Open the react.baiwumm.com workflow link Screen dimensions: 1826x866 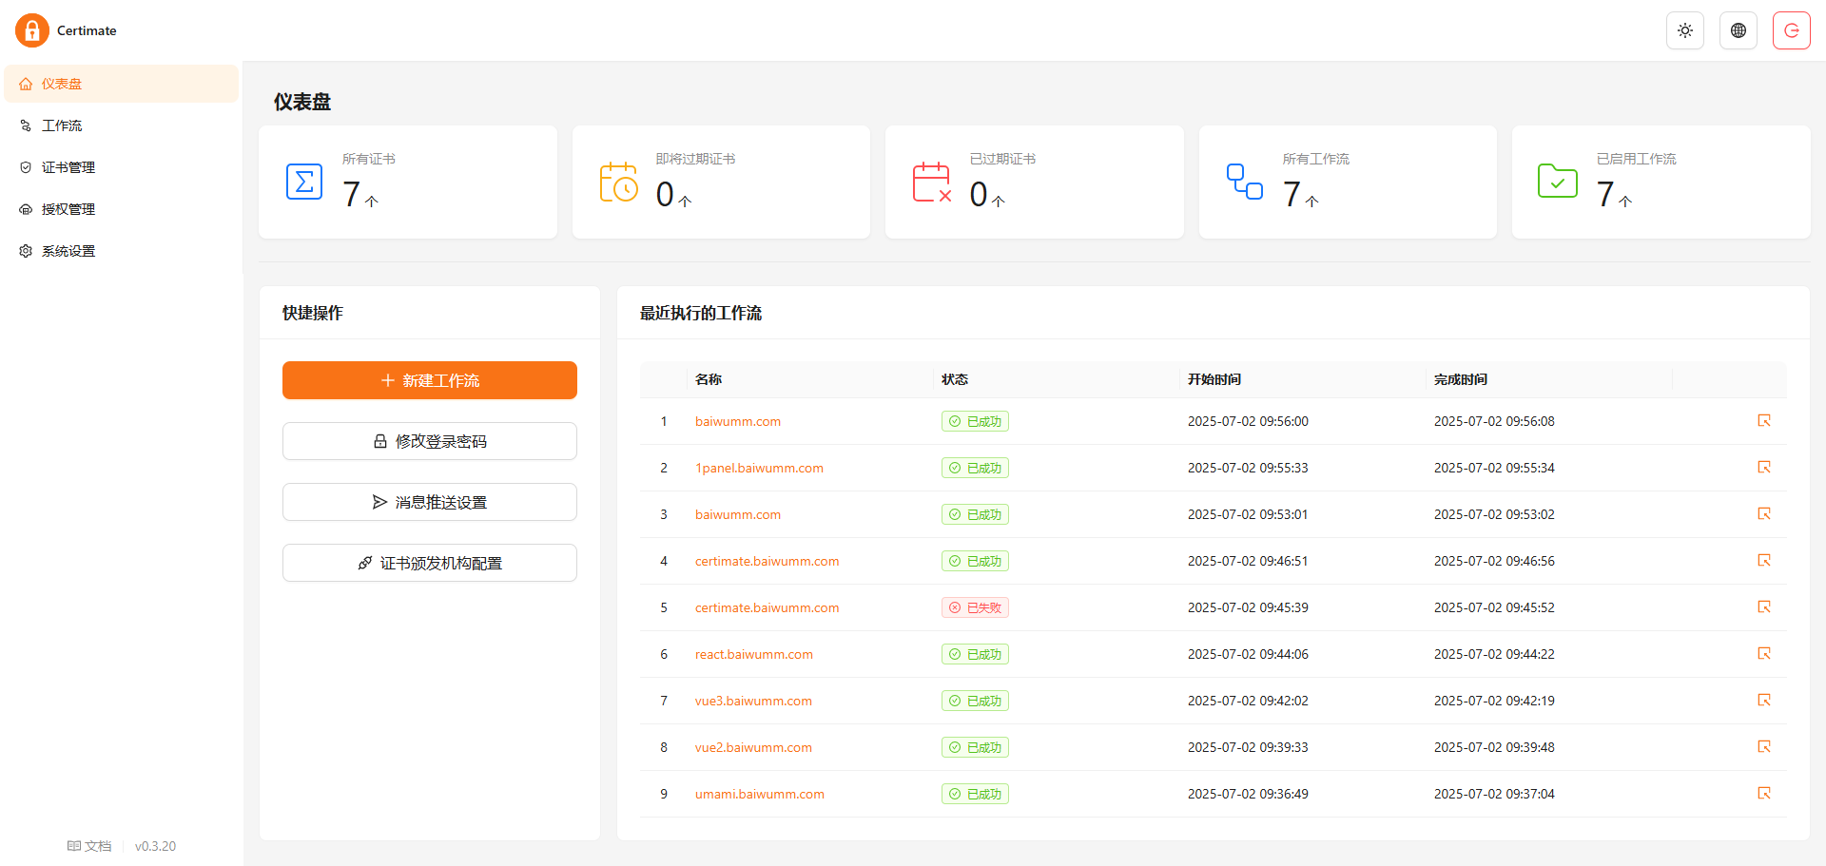[754, 654]
